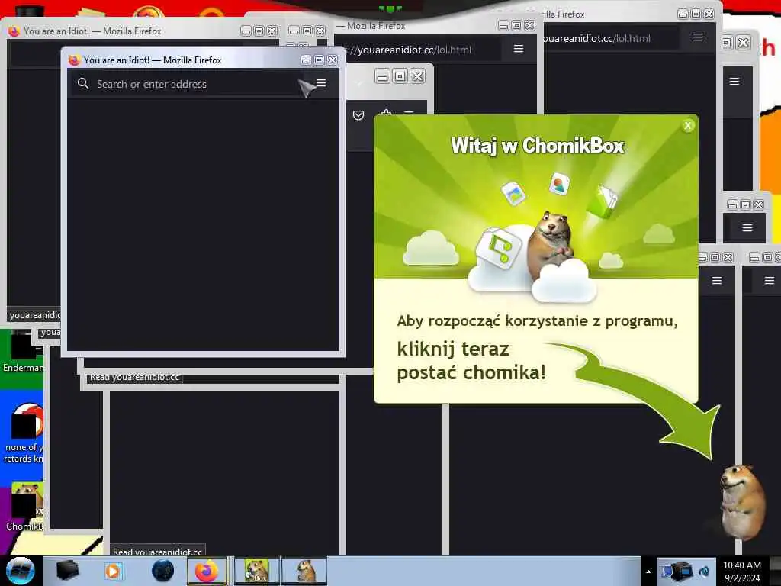Close the top-right 'illa Firefox' window

709,14
